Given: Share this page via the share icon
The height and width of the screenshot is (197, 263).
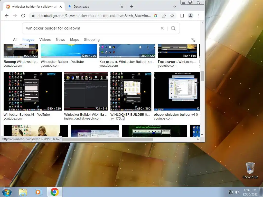Looking at the screenshot, I should point(164,16).
